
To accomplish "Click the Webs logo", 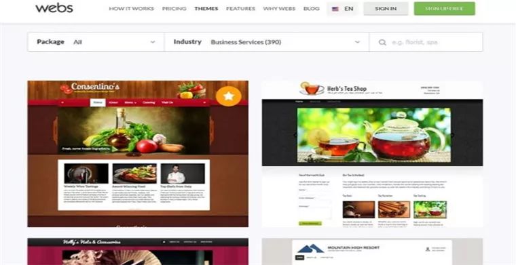I will coord(54,8).
